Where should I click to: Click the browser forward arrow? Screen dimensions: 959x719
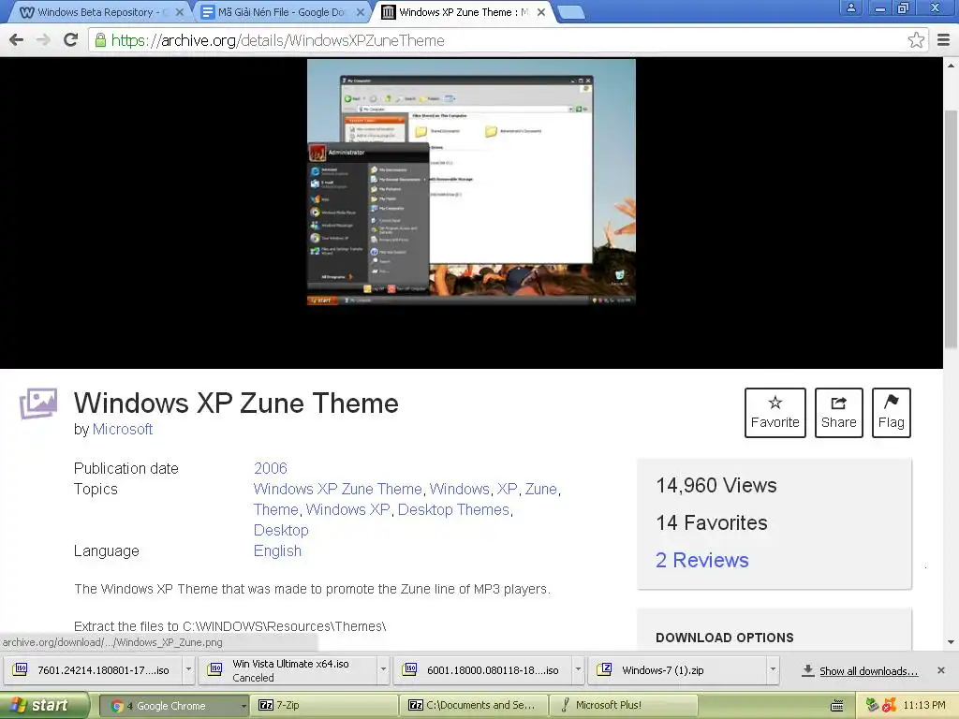pos(43,40)
